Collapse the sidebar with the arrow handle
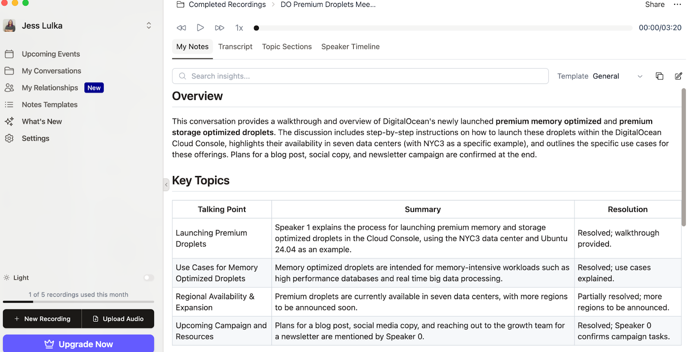 [x=166, y=185]
